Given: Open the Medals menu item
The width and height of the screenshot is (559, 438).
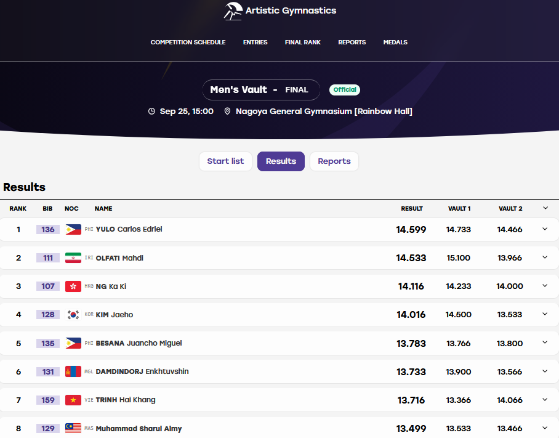Looking at the screenshot, I should pyautogui.click(x=395, y=42).
